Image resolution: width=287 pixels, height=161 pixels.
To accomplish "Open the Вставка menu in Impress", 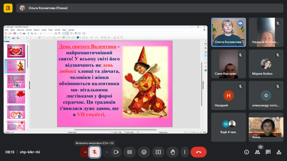I will coord(29,30).
